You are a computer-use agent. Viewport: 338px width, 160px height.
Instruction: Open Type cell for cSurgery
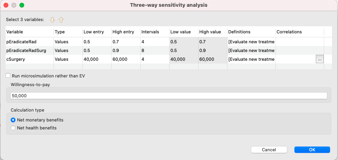click(x=68, y=59)
